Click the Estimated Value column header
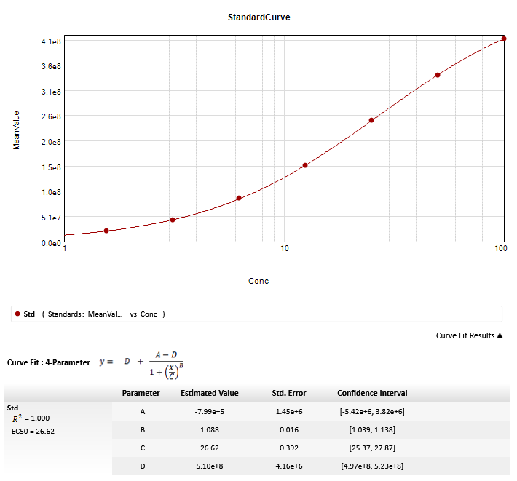The image size is (517, 481). point(209,393)
